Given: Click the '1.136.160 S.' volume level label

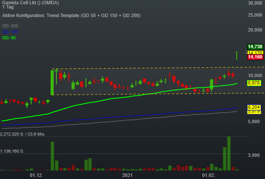Looking at the screenshot, I should click(x=12, y=151).
